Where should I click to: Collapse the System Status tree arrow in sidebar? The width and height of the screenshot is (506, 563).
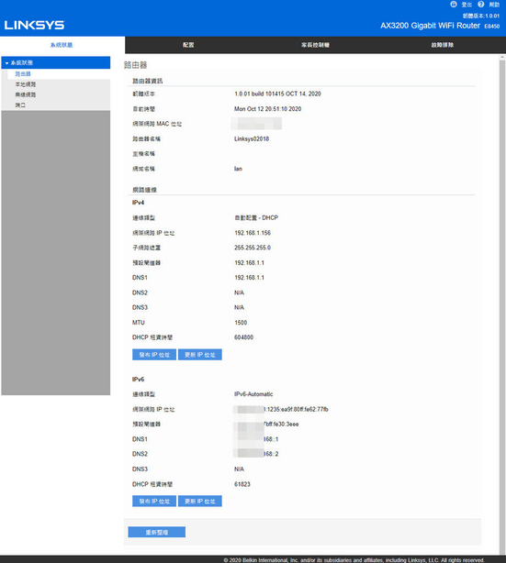(x=6, y=63)
